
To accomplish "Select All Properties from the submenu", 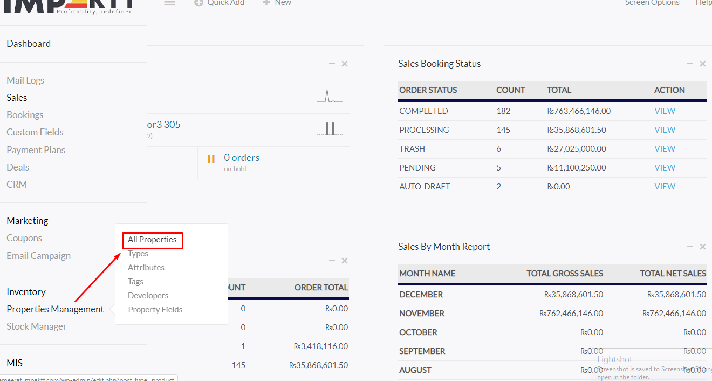I will (152, 240).
